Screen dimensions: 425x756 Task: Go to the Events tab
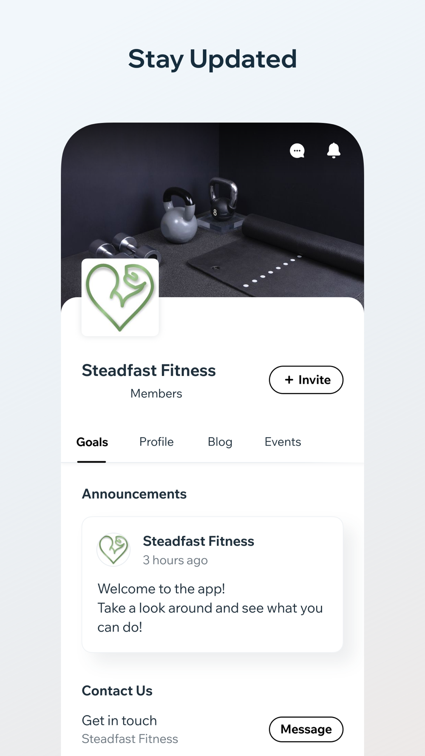pos(283,442)
